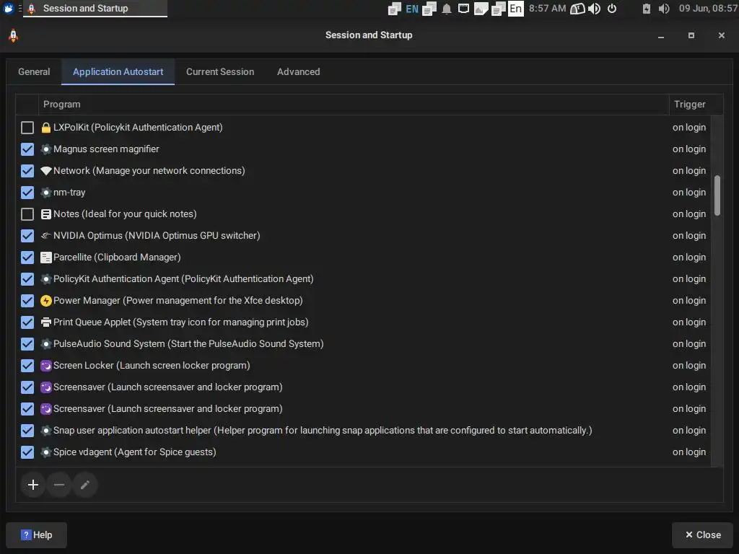Click the Close button at bottom
739x554 pixels.
click(703, 535)
